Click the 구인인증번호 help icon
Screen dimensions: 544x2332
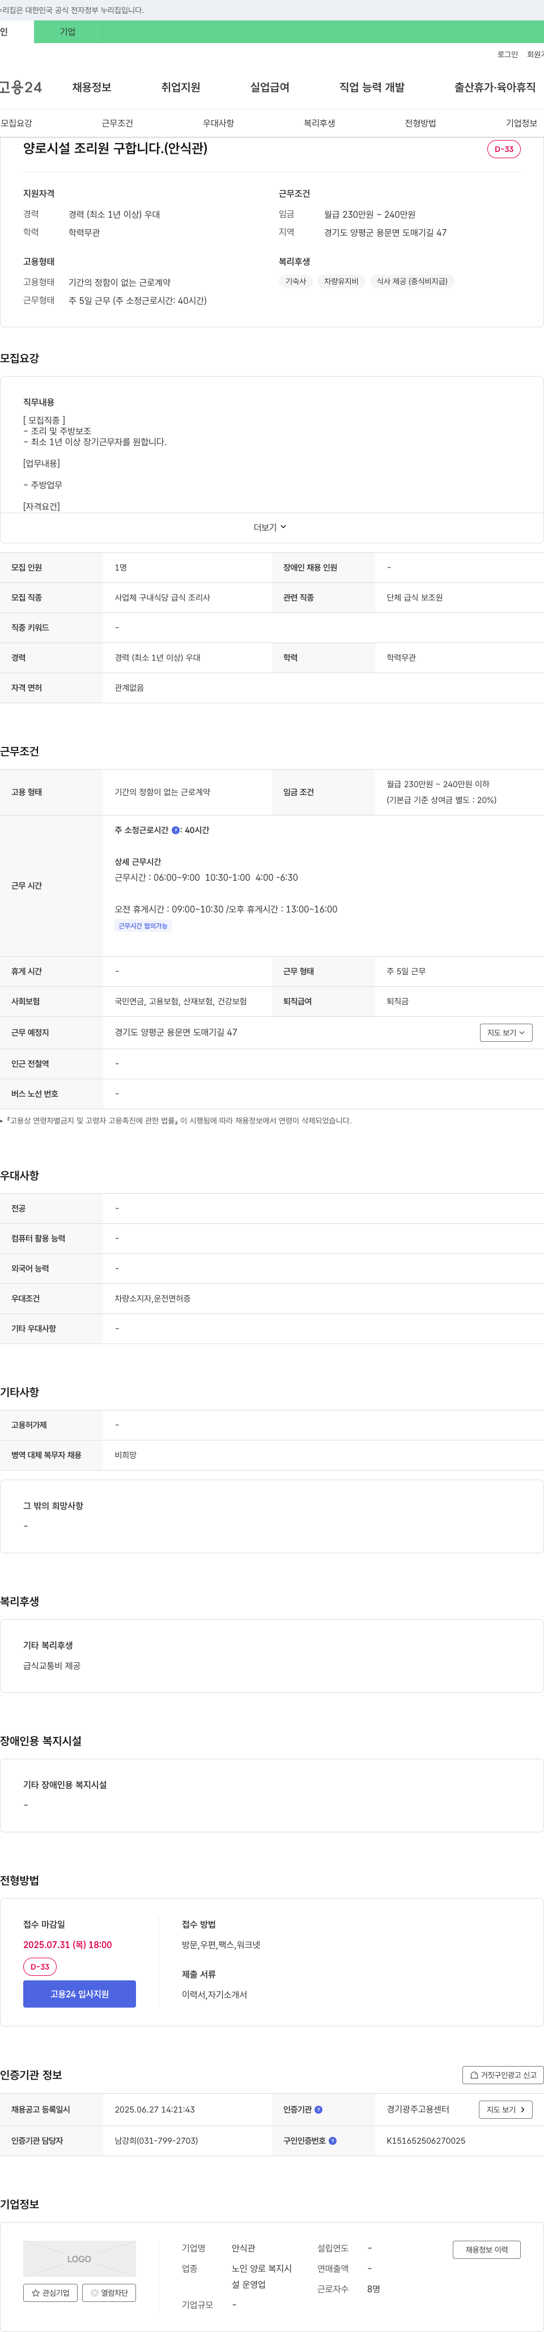pyautogui.click(x=332, y=2141)
